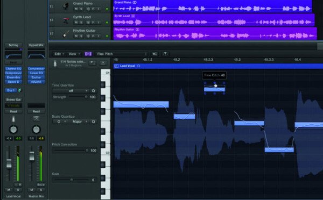This screenshot has height=200, width=323.
Task: Record-enable the Synth Lead track
Action: point(93,23)
